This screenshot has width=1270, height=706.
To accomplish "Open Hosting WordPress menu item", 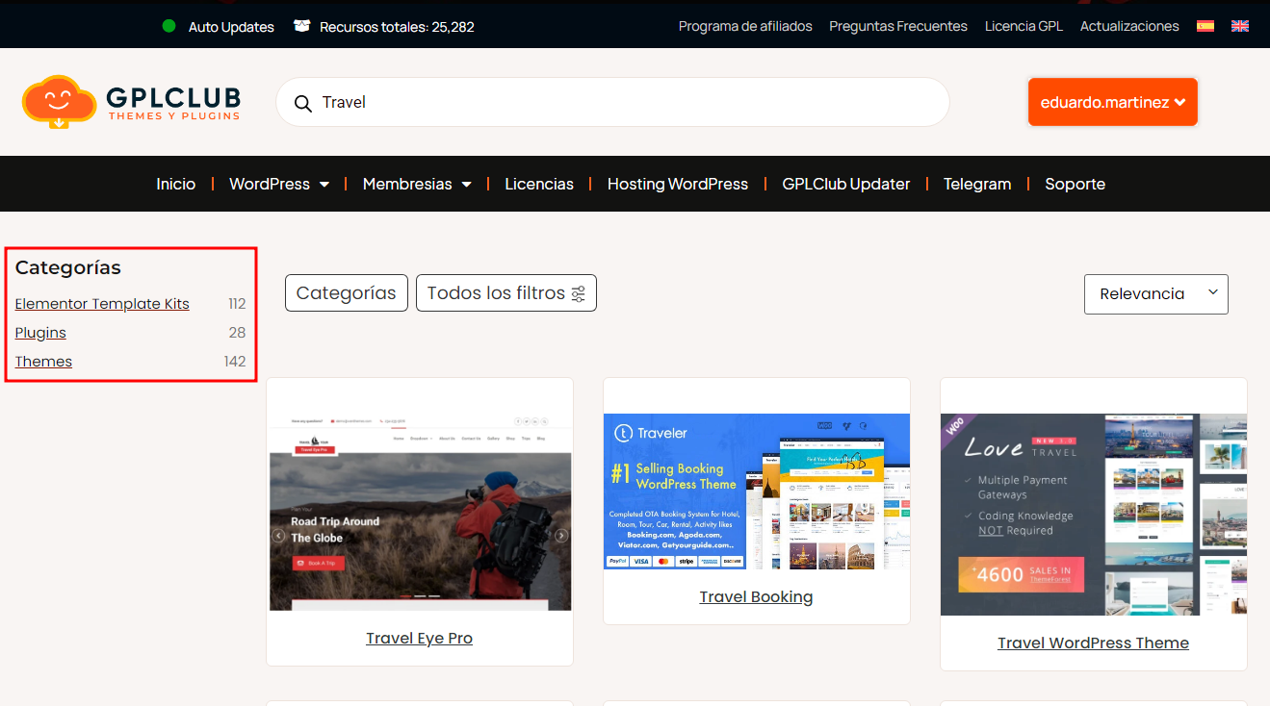I will coord(678,184).
